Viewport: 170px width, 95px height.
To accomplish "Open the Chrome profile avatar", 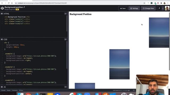I will [164, 3].
